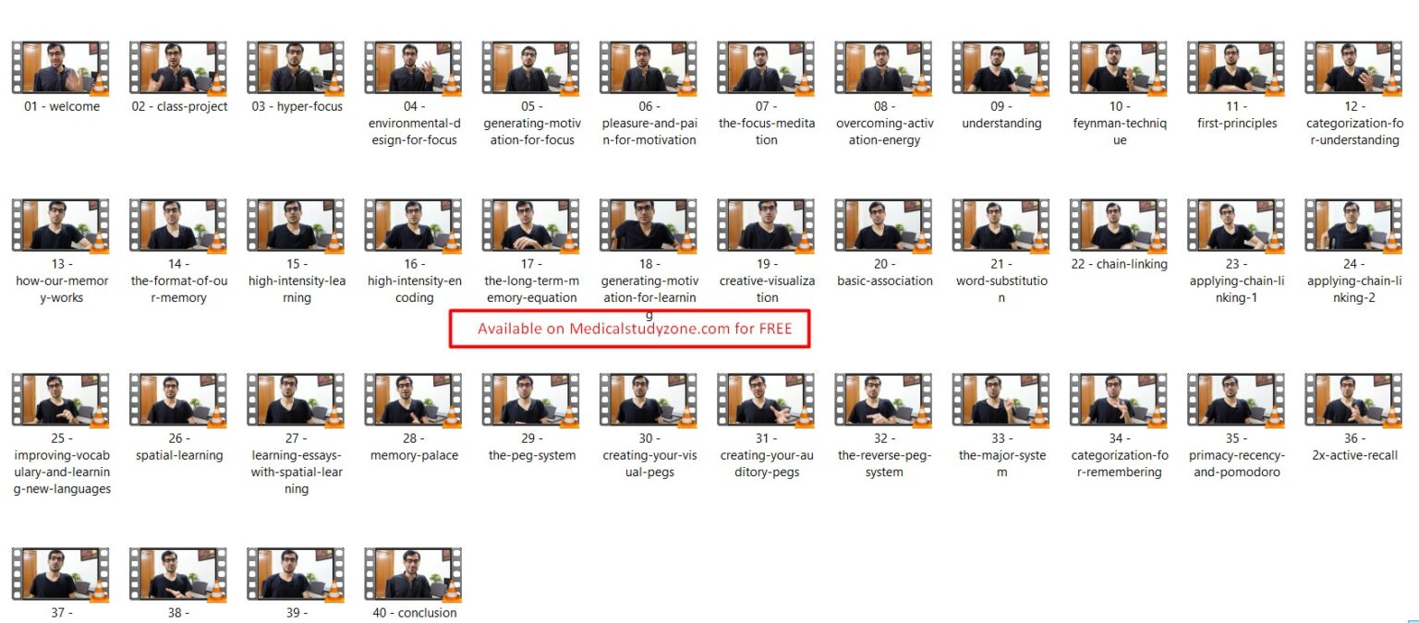The width and height of the screenshot is (1419, 623).
Task: Select the 29 - the-peg-system file icon
Action: tap(531, 401)
